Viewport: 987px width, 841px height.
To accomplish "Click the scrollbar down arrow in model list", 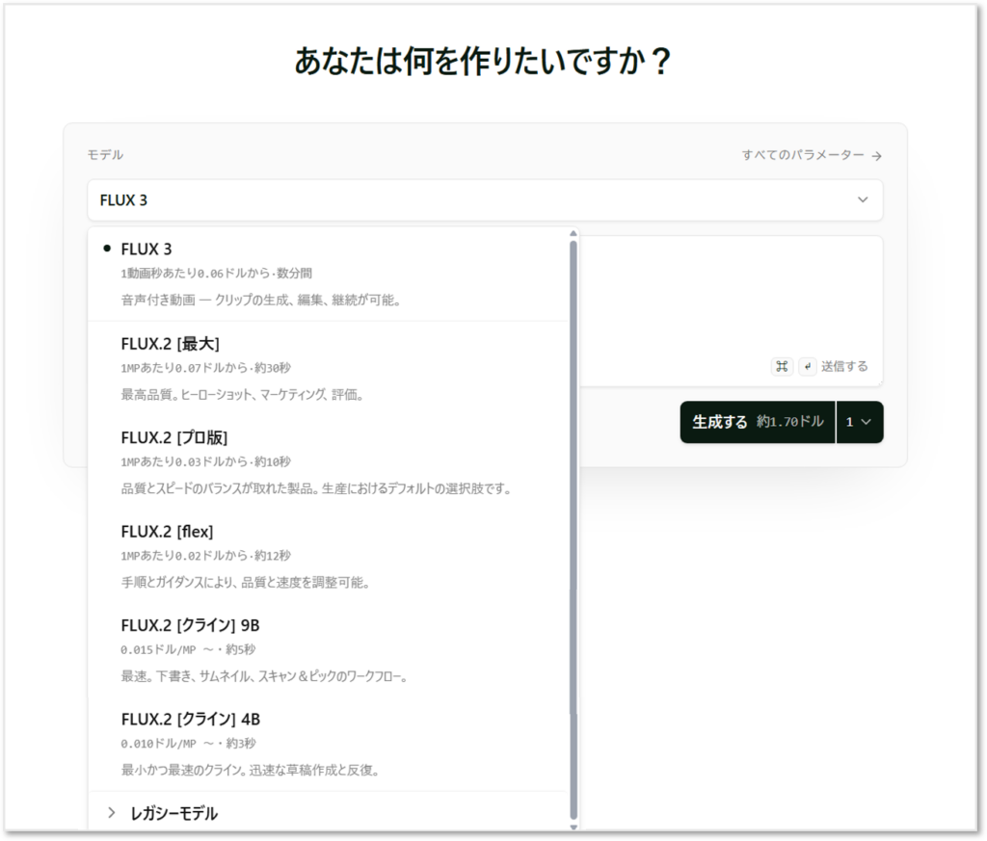I will 573,828.
